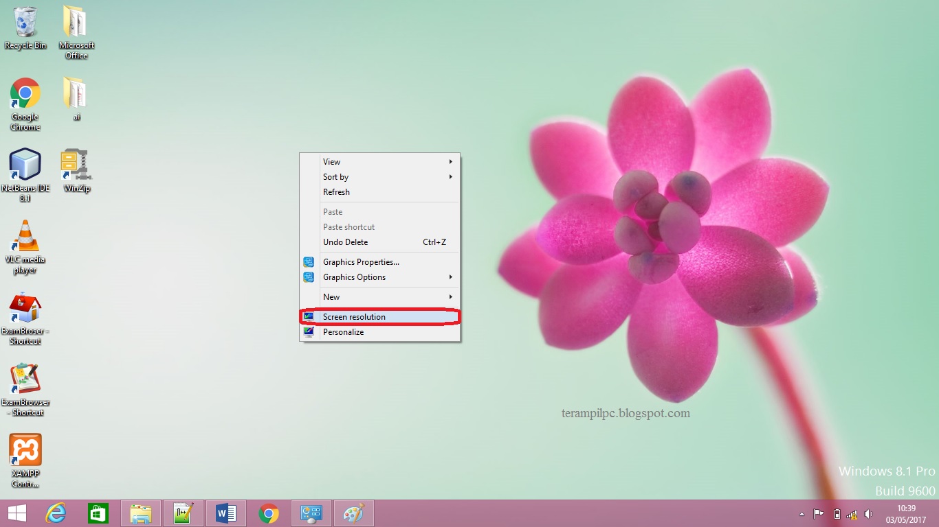This screenshot has width=939, height=527.
Task: Open the Windows Store from the taskbar
Action: [98, 513]
